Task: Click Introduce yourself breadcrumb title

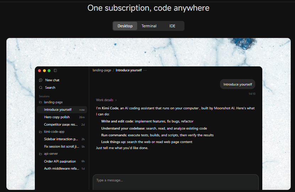Action: tap(129, 70)
